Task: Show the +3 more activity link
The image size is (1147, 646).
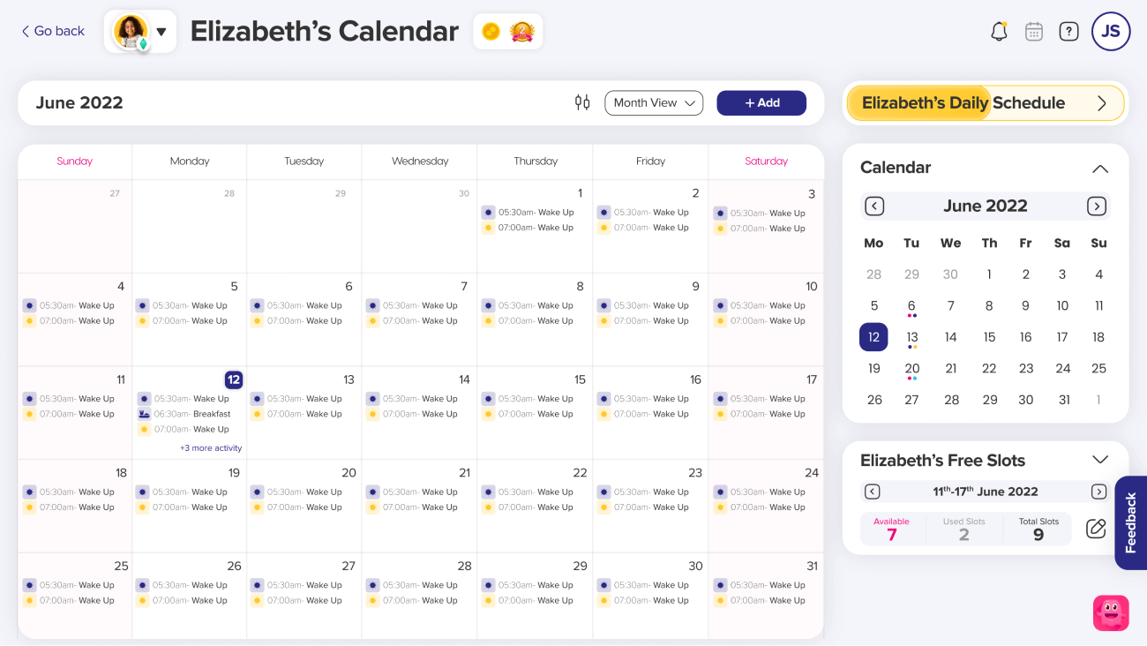Action: pos(211,448)
